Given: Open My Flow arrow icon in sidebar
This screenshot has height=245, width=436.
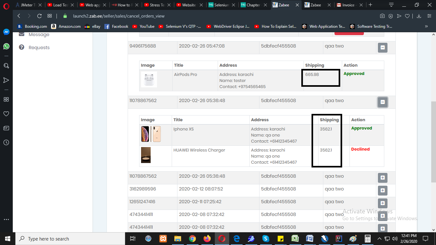Looking at the screenshot, I should point(6,80).
